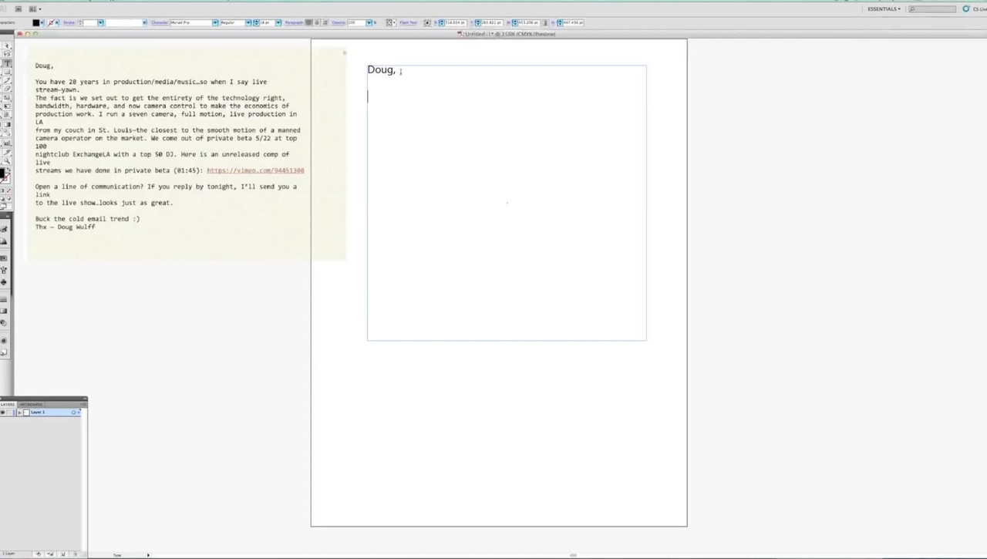Open the Arrange Documents icon
This screenshot has width=987, height=559.
coord(35,8)
